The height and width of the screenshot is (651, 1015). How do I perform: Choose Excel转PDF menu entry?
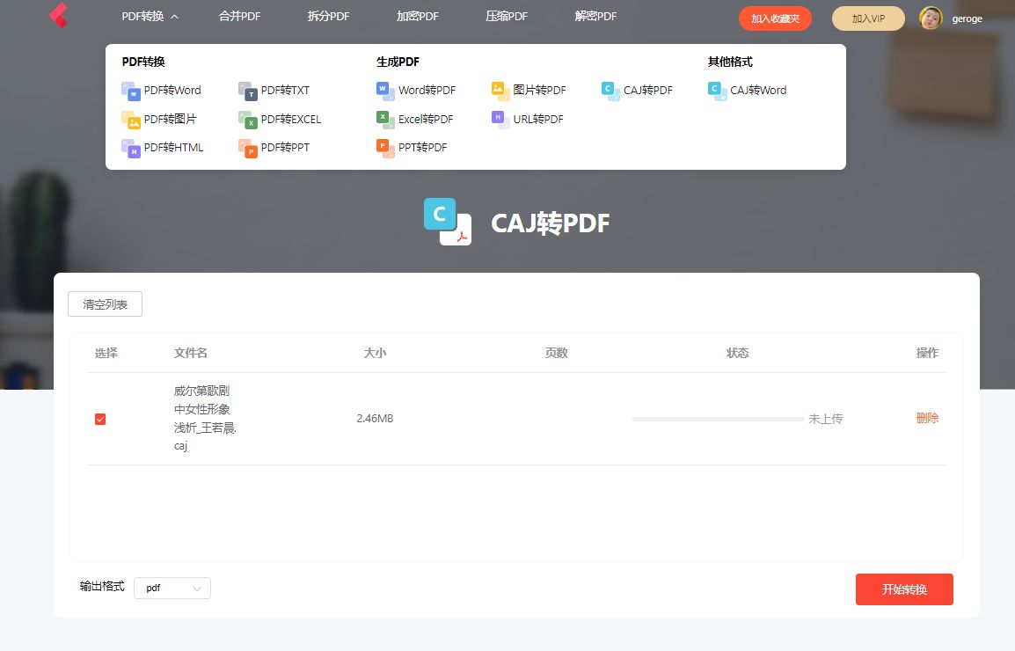[426, 119]
